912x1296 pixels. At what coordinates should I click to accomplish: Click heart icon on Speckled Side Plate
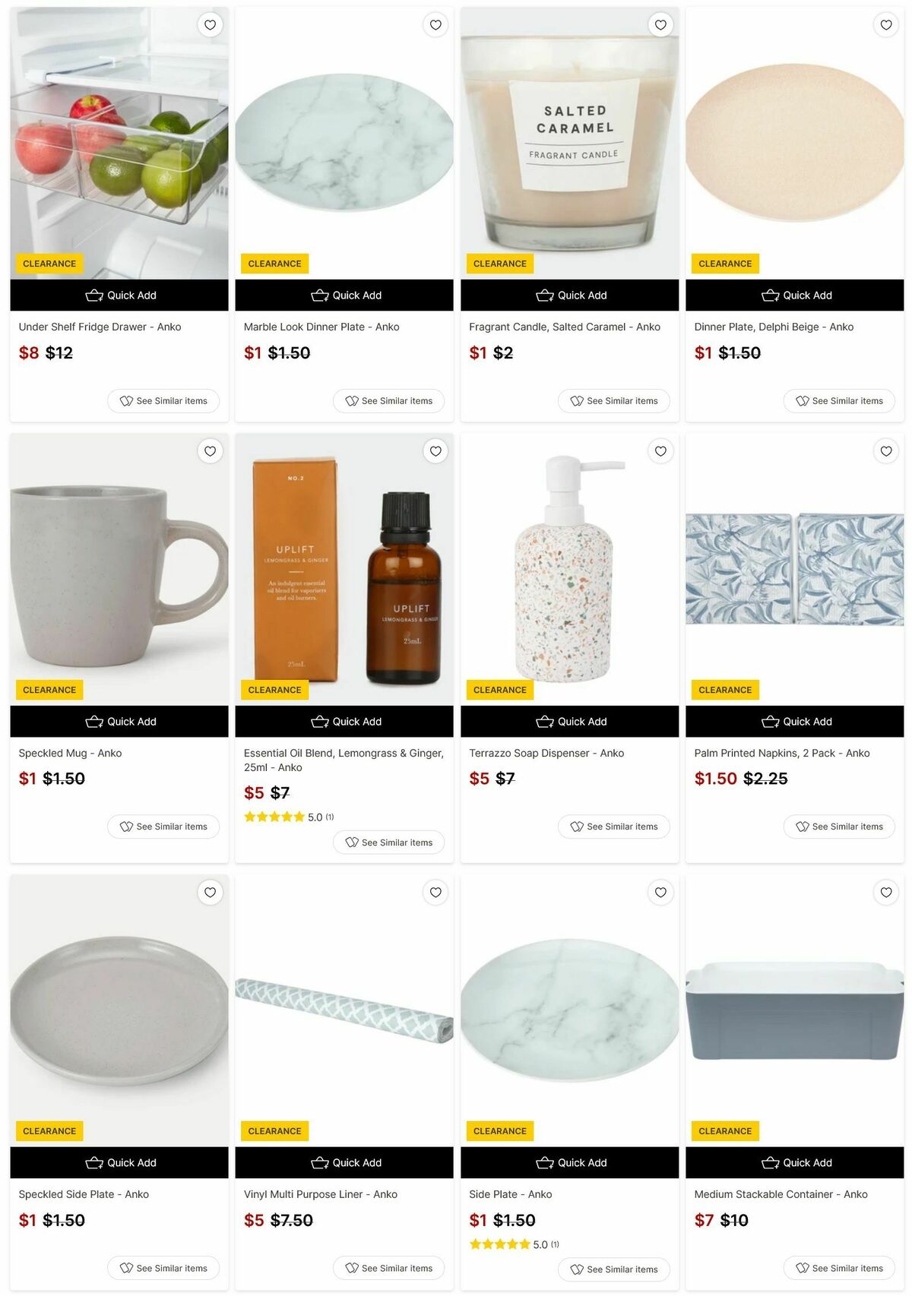click(x=211, y=893)
